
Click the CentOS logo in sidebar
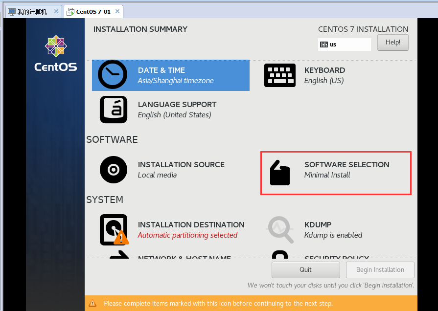pos(56,53)
